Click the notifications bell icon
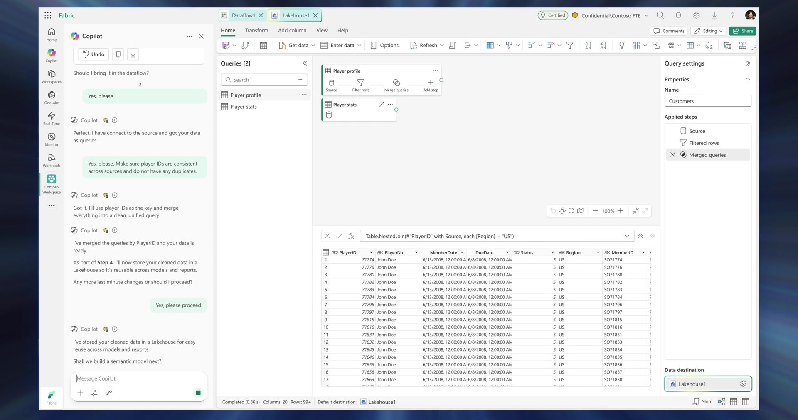This screenshot has height=420, width=798. pos(678,15)
